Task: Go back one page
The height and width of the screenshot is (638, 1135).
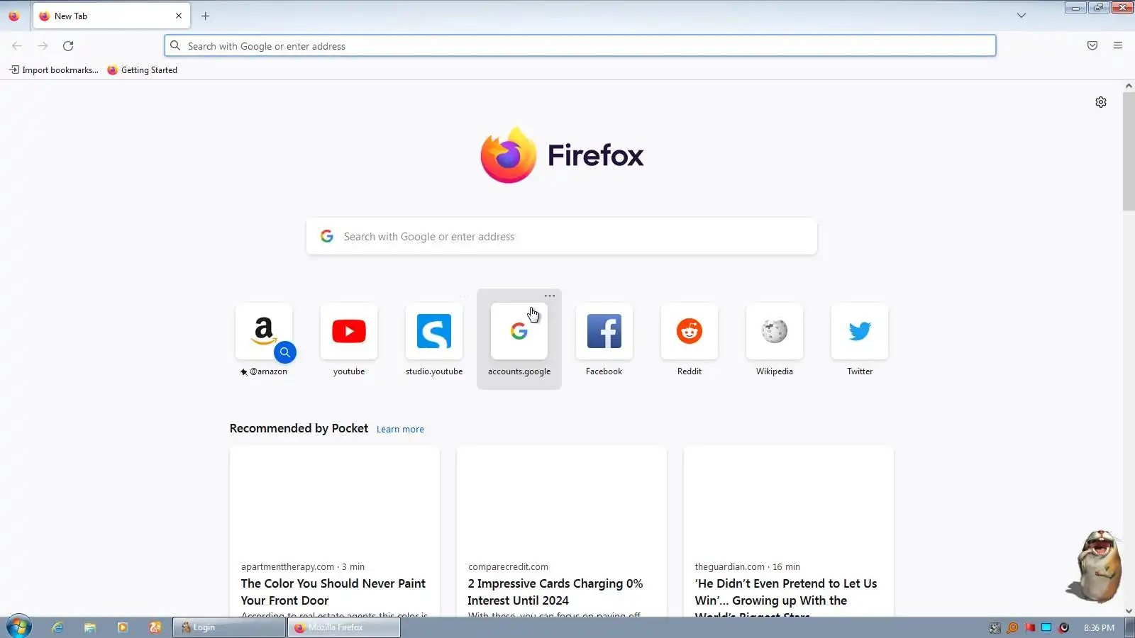Action: (17, 45)
